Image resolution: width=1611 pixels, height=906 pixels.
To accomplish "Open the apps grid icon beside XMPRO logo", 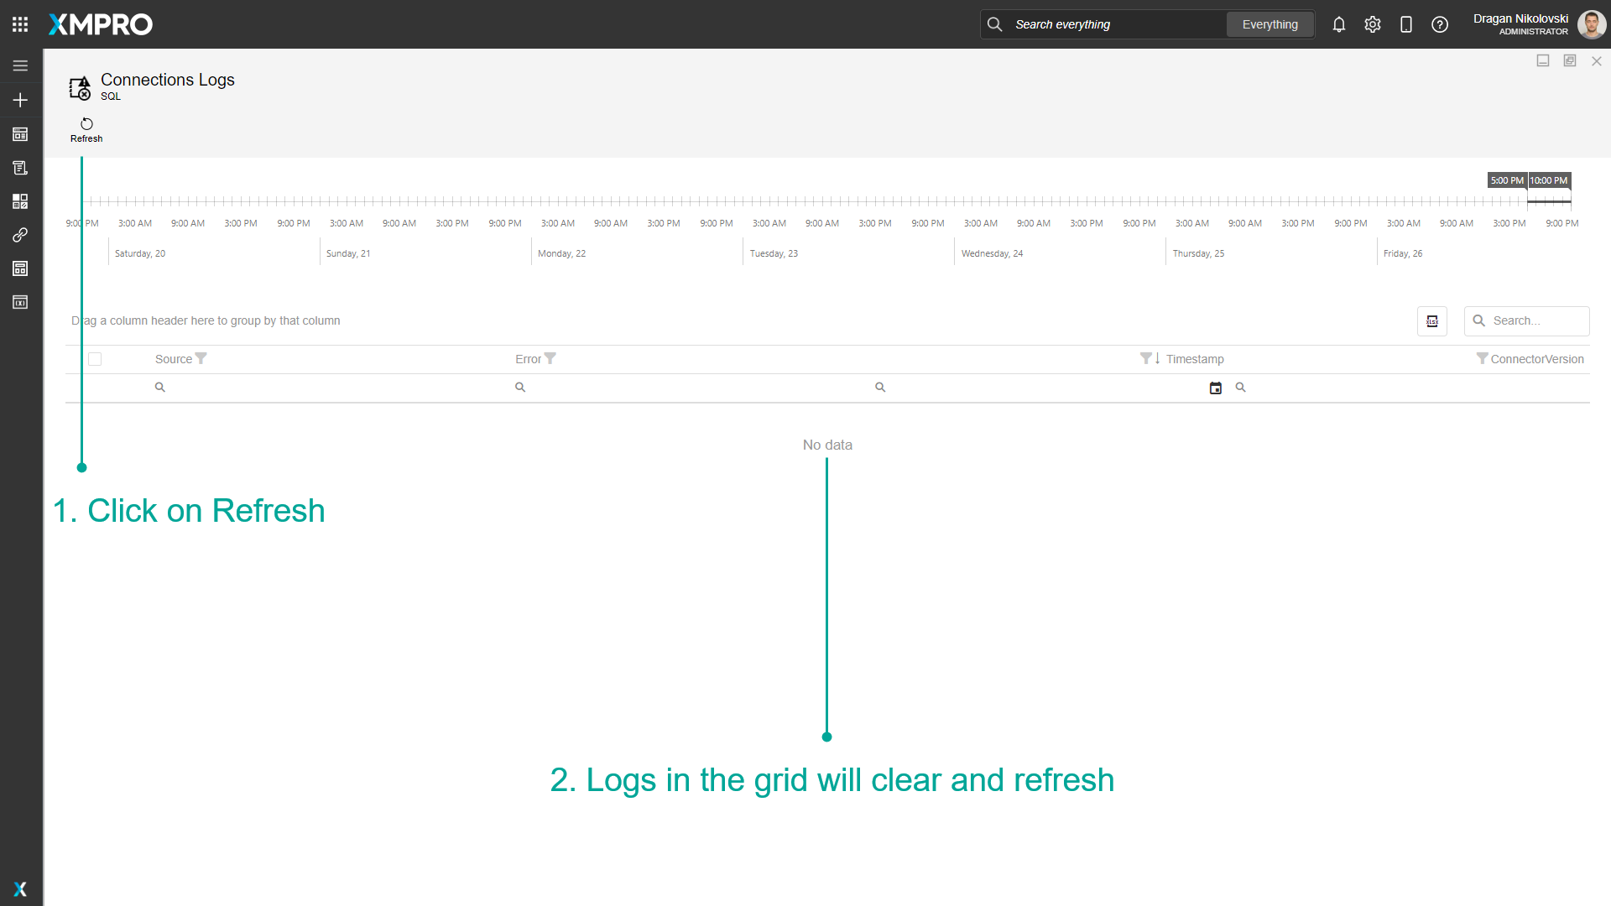I will (19, 23).
